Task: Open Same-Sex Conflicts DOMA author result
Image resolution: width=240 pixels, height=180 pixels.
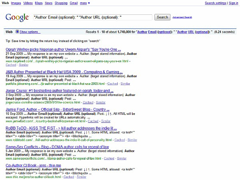Action: [57, 147]
